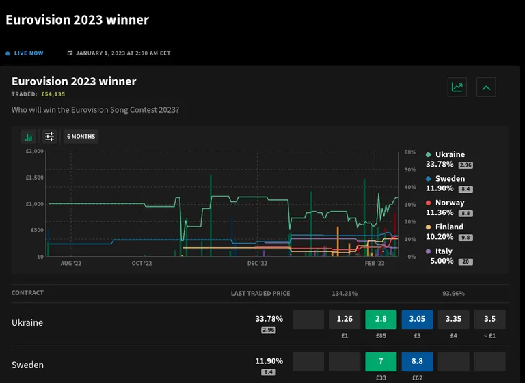Click the AUG '22 chart axis label
The width and height of the screenshot is (525, 383).
point(70,264)
